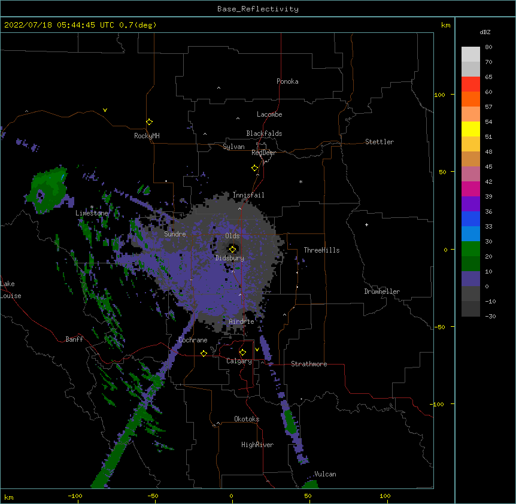This screenshot has width=516, height=504.
Task: Click the white asterisk marker east of Innisfail
Action: (301, 181)
